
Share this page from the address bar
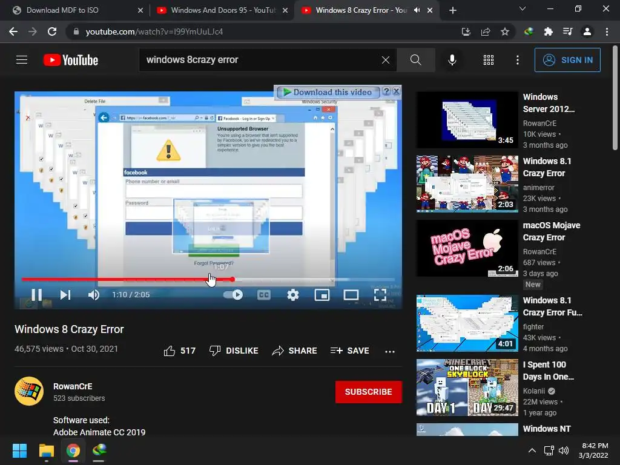click(486, 31)
